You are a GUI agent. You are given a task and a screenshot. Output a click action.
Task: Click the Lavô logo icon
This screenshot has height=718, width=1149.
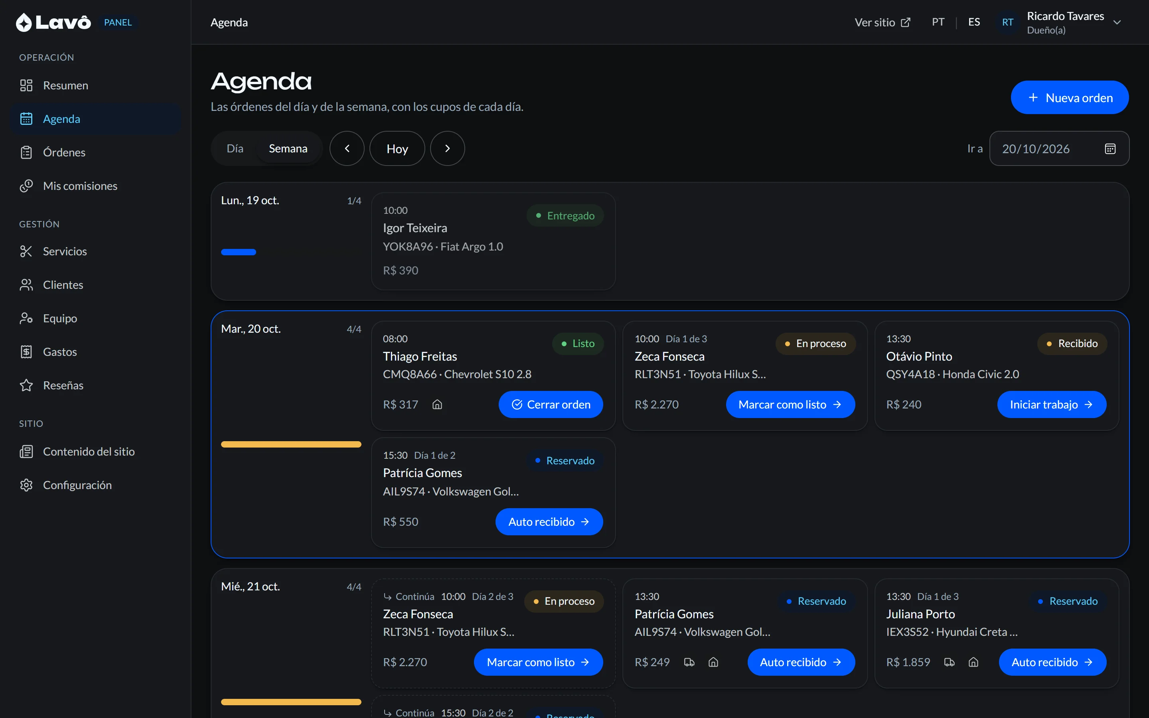[x=24, y=22]
